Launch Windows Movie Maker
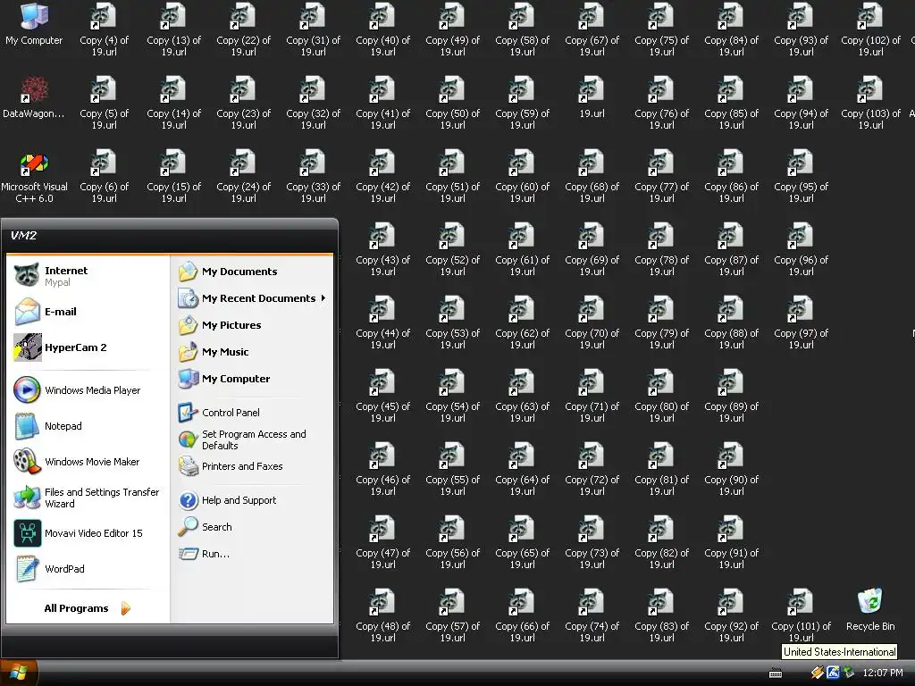Screen dimensions: 915x686 [88, 462]
